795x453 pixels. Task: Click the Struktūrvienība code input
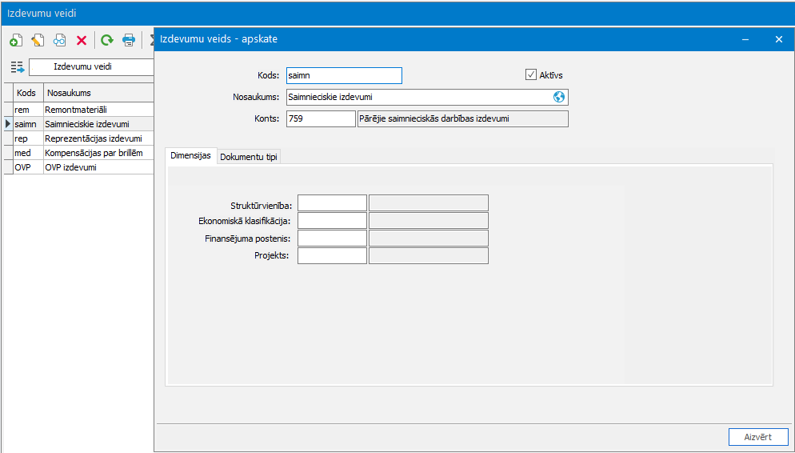pyautogui.click(x=332, y=203)
